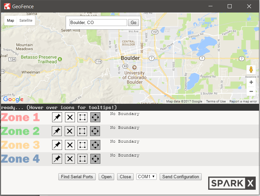Click the Zone 4 pushpin marker icon
Viewport: 260px width, 196px height.
[57, 159]
